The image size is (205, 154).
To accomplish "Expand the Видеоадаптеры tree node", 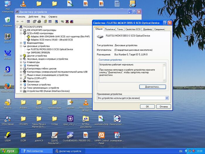I will [x=21, y=43].
